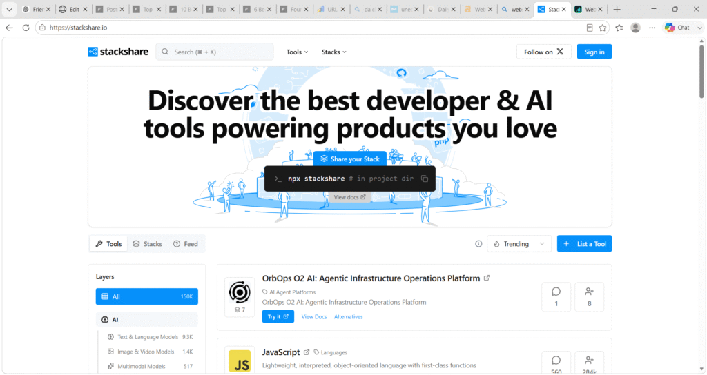Switch to the Tools tab
Viewport: 707px width, 375px height.
(x=108, y=244)
